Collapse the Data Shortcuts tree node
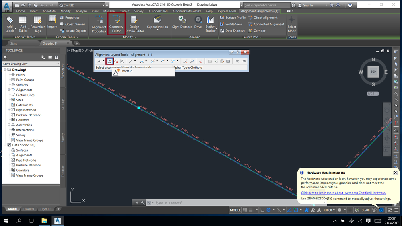The image size is (402, 226). coord(5,145)
